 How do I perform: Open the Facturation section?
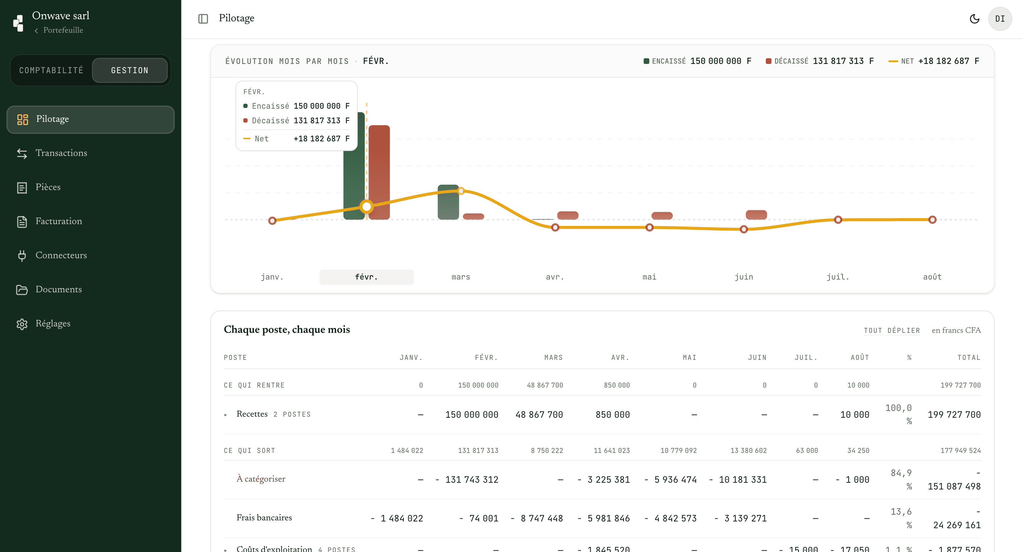point(91,222)
